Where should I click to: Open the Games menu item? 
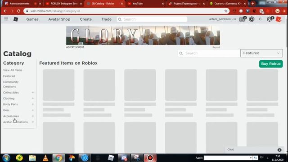[x=32, y=19]
